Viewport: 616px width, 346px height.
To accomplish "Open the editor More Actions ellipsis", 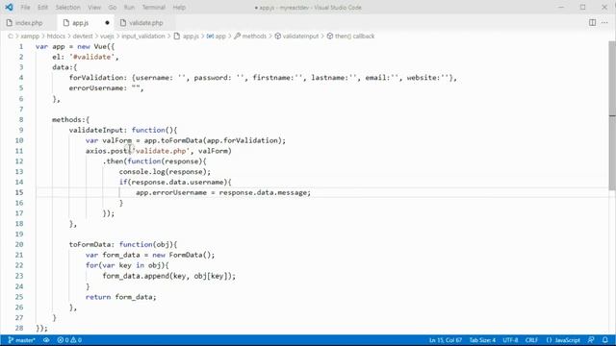I will [x=604, y=23].
